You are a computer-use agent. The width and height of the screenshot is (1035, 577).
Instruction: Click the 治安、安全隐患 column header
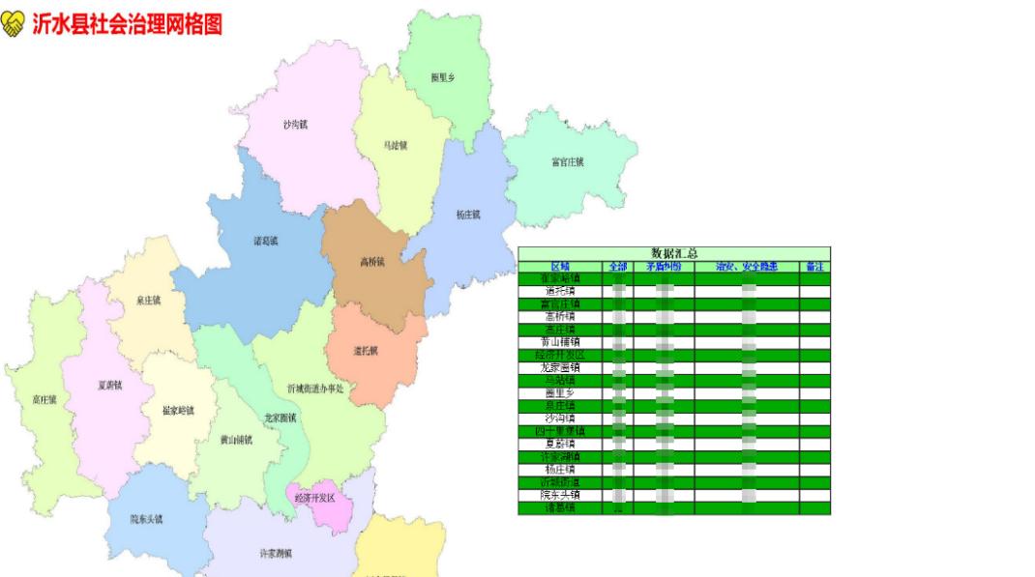747,267
